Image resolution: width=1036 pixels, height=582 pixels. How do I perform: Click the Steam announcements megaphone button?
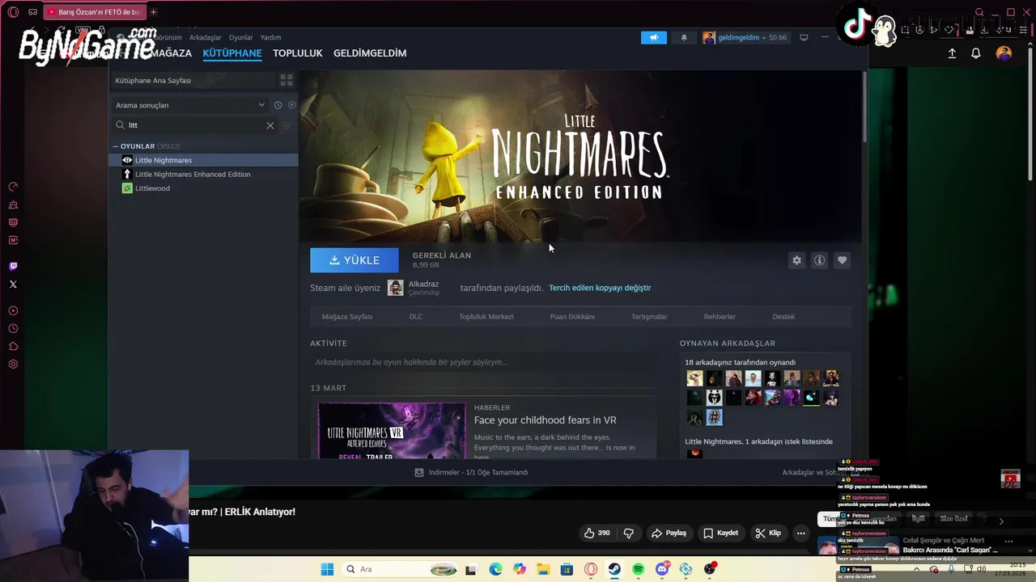[654, 37]
